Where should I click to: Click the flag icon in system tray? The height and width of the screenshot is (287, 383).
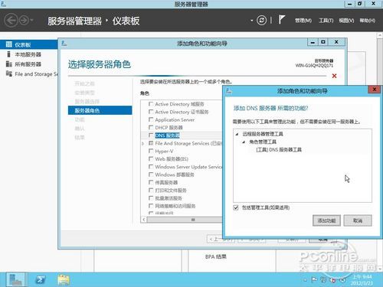tap(314, 280)
